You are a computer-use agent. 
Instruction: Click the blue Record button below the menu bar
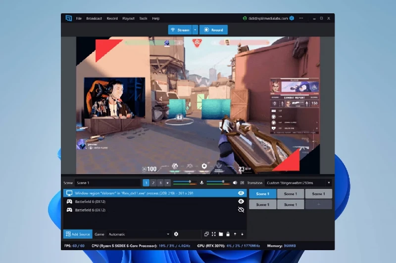pyautogui.click(x=214, y=30)
